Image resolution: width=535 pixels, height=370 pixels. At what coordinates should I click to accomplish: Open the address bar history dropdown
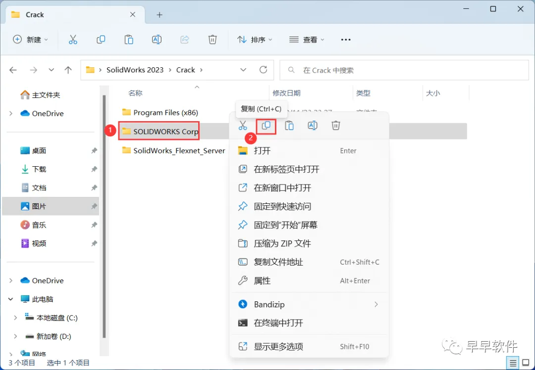pyautogui.click(x=243, y=70)
